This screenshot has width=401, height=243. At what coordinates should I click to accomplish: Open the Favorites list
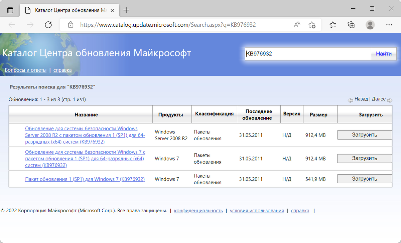click(x=333, y=25)
